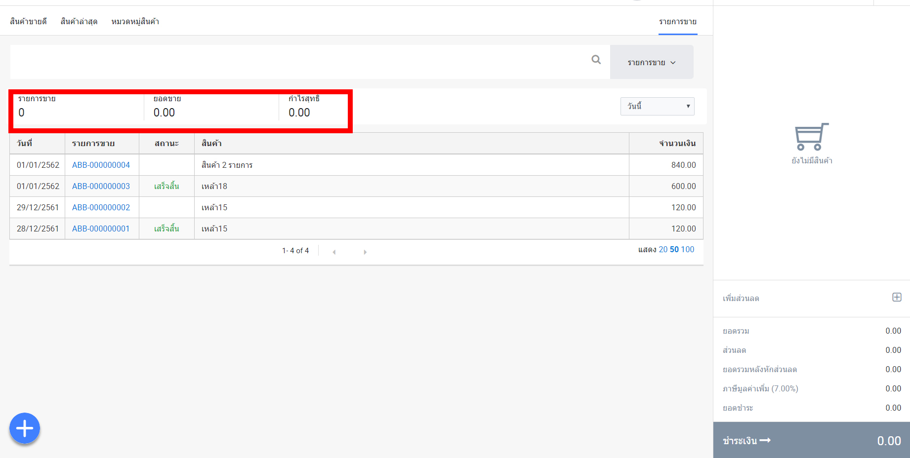
Task: Click the เสร็จสิ้น status for ABB-000000001
Action: pyautogui.click(x=166, y=229)
